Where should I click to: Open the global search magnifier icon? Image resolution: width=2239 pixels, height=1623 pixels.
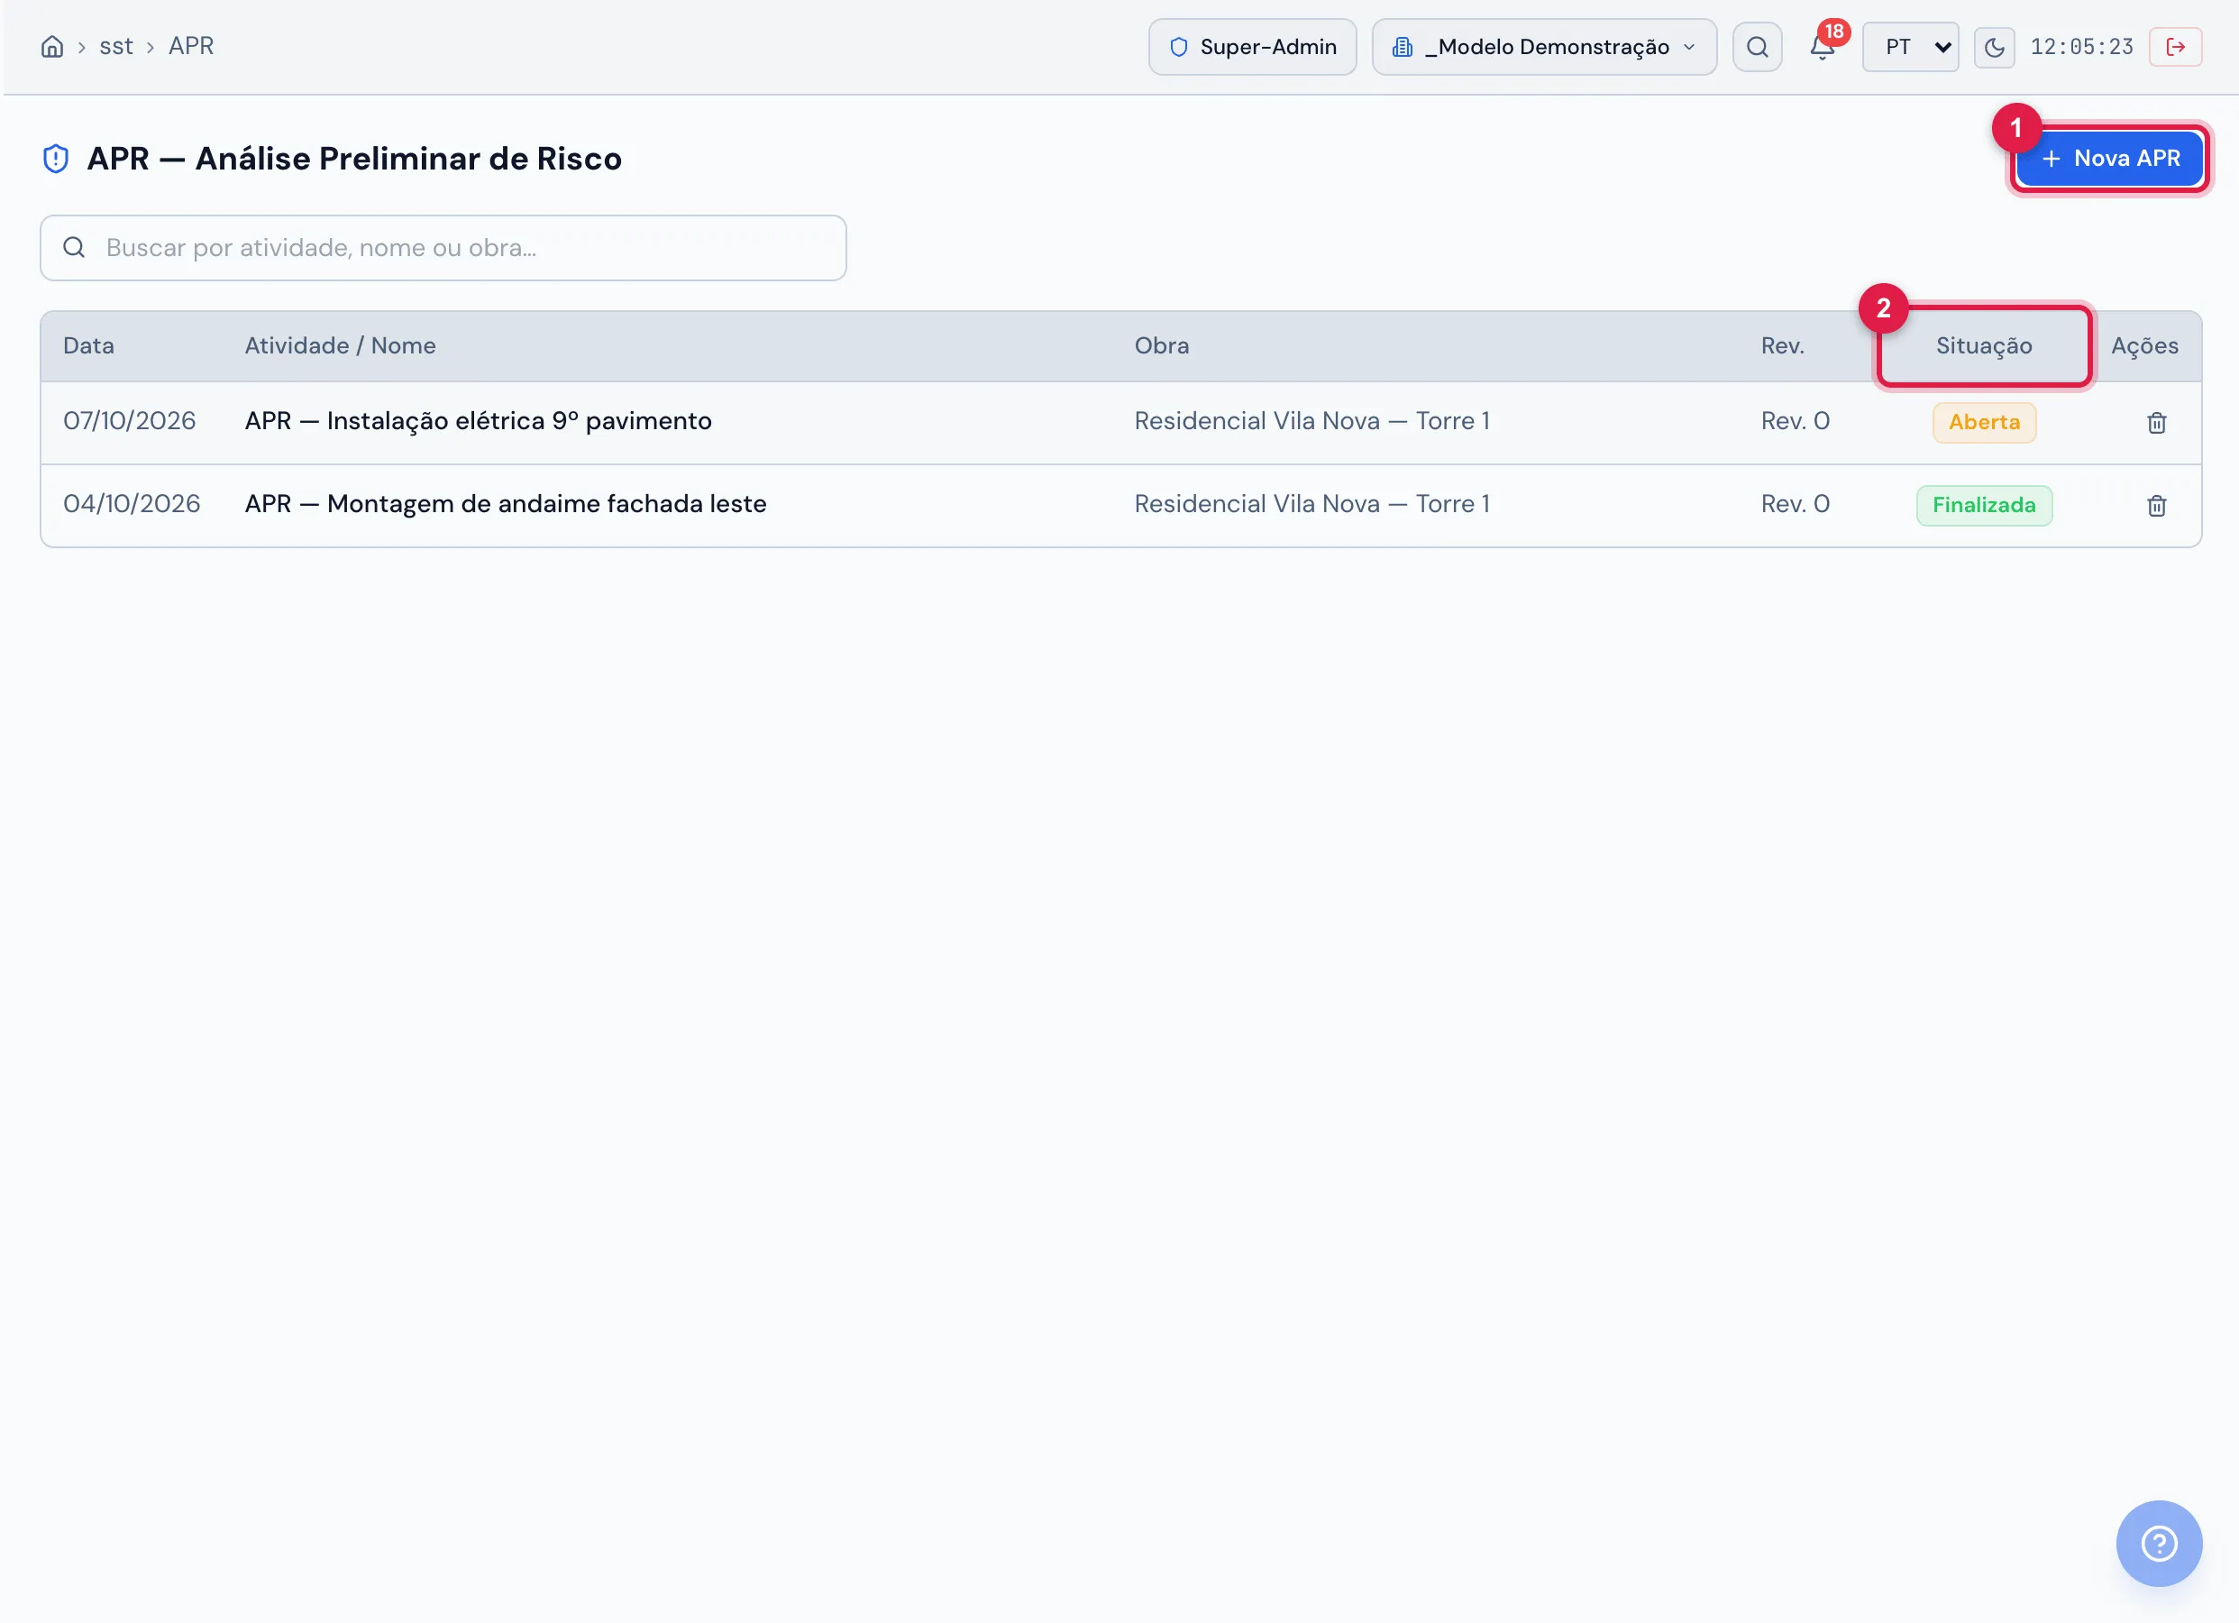click(1758, 46)
